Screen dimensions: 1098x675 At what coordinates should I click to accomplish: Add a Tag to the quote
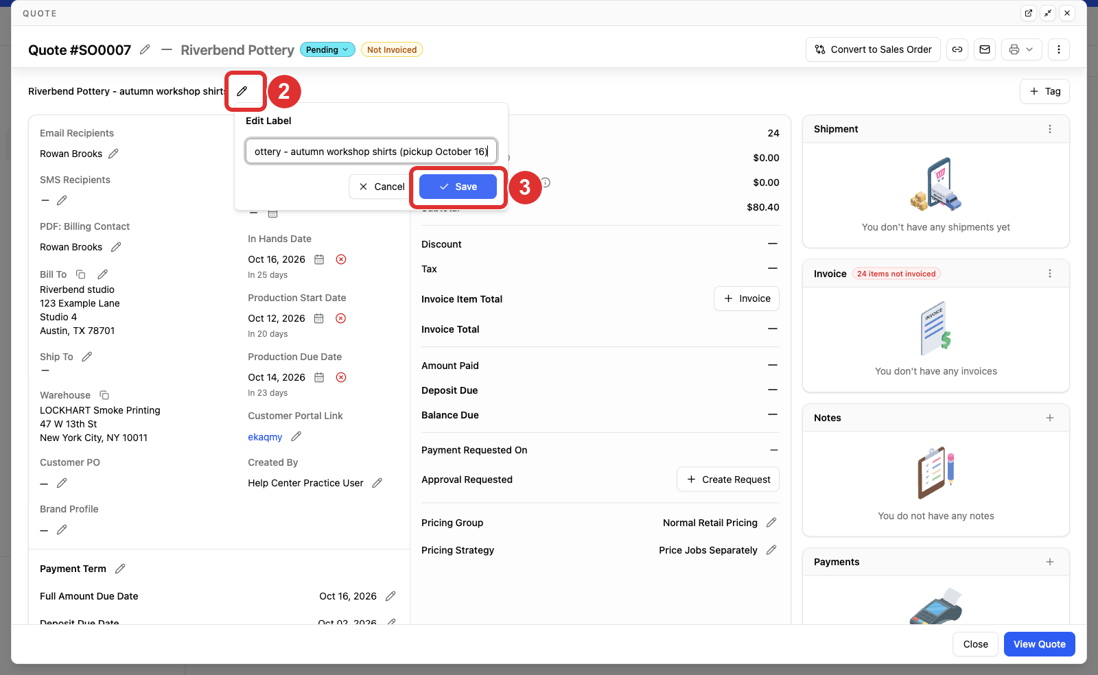(1044, 91)
